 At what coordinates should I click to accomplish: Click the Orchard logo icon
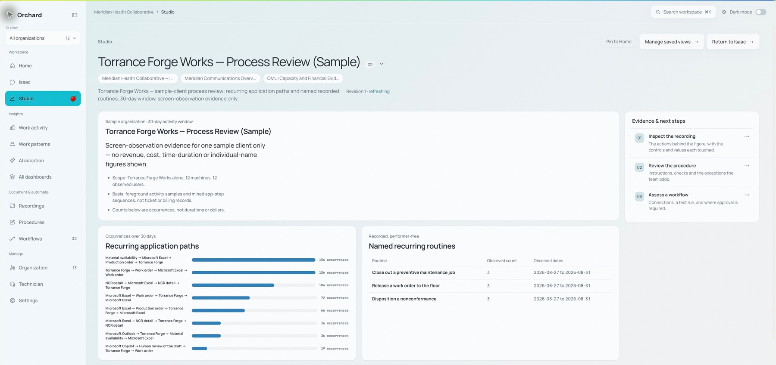10,15
